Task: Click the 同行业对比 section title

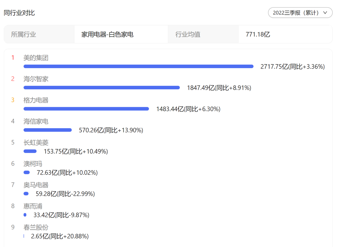Action: click(19, 13)
